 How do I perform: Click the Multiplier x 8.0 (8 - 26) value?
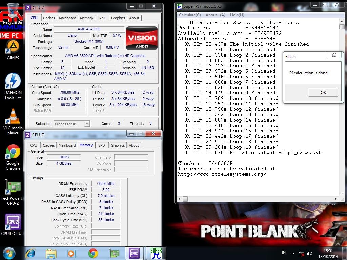coord(69,99)
